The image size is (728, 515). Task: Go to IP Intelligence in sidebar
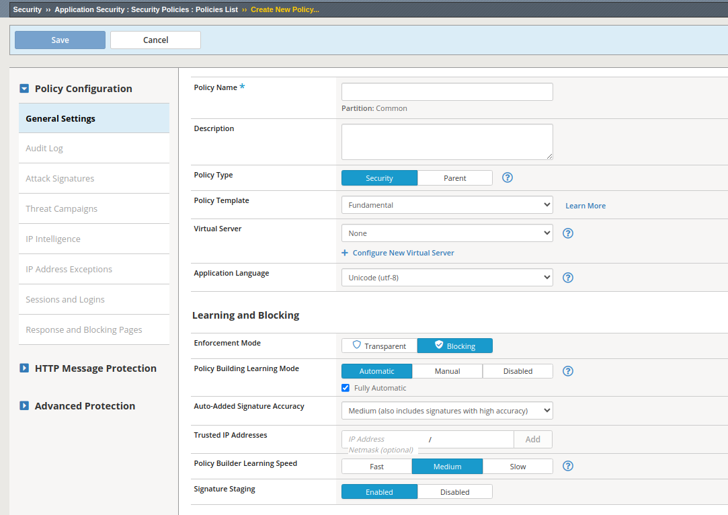click(53, 239)
